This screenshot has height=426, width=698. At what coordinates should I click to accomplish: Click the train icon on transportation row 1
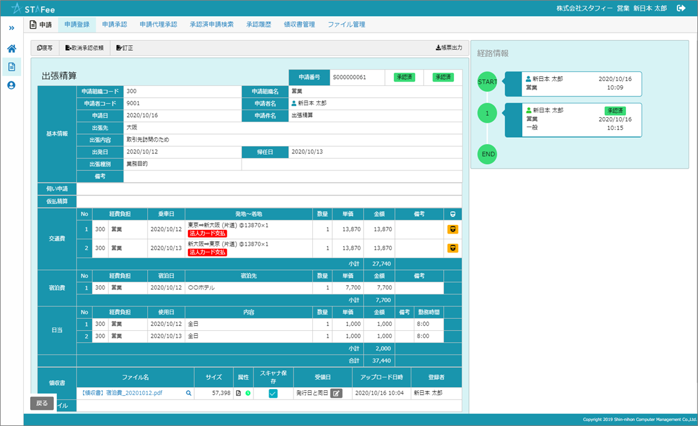(x=453, y=229)
